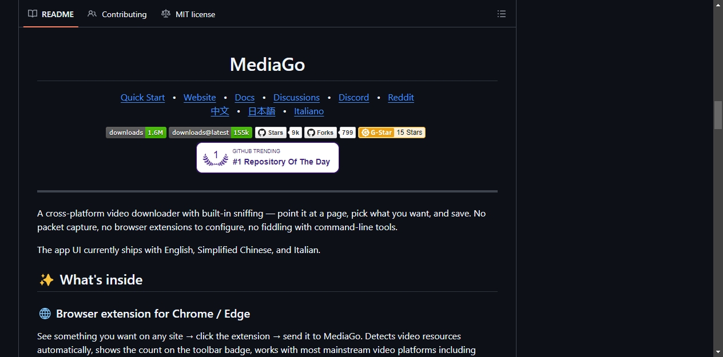Click the MIT license scales icon

[x=166, y=14]
